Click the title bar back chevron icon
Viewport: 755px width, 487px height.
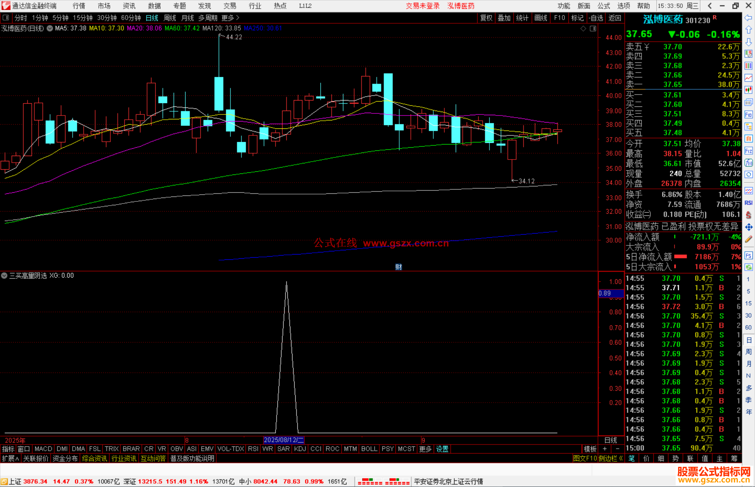click(x=710, y=6)
